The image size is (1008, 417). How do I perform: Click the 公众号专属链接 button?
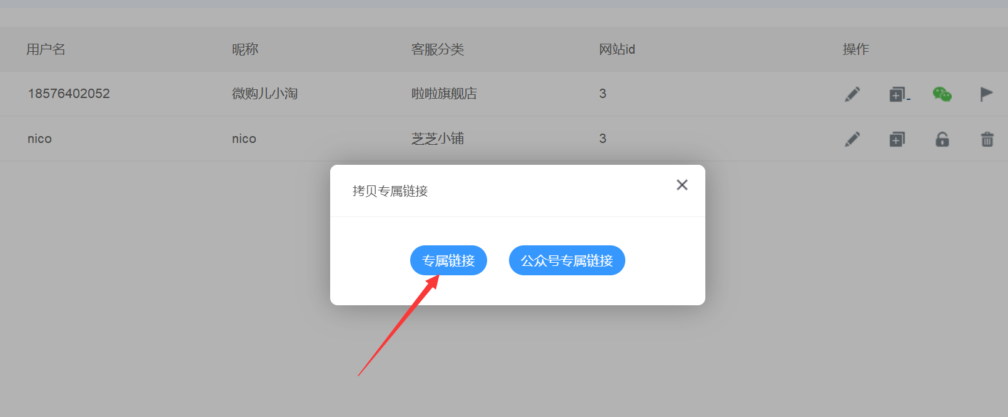coord(567,260)
